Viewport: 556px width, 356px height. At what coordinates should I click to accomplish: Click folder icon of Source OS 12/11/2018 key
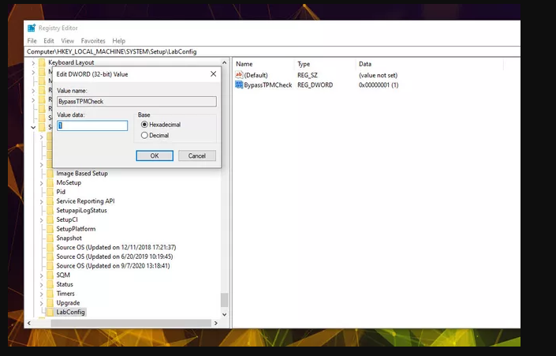(x=50, y=247)
